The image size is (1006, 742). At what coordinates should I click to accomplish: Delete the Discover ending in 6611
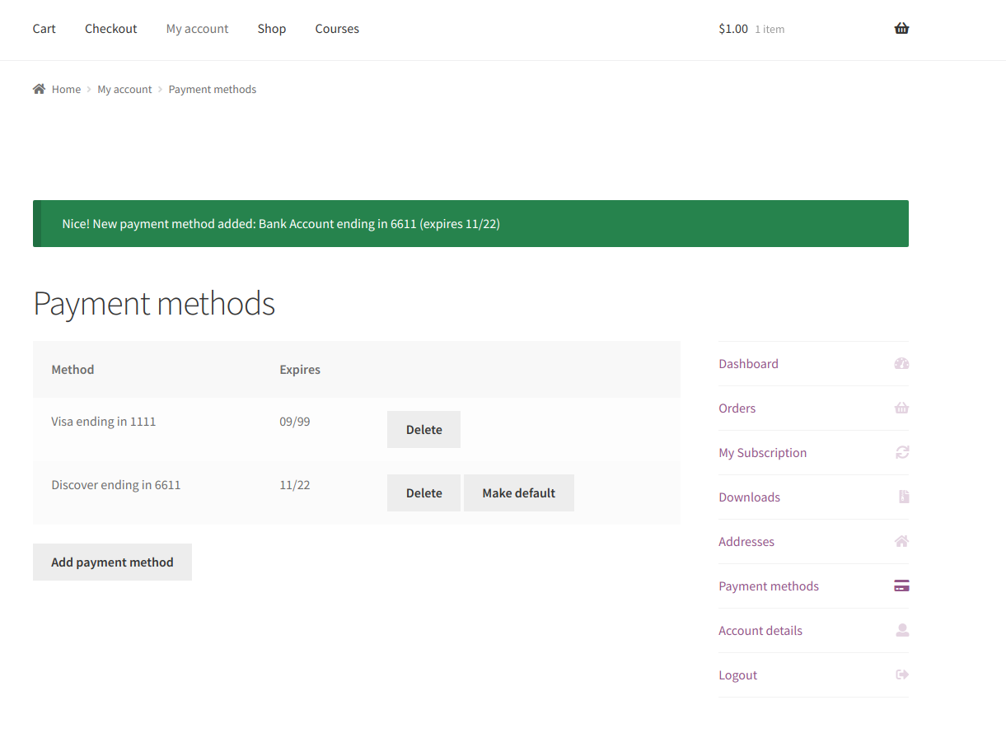(423, 493)
